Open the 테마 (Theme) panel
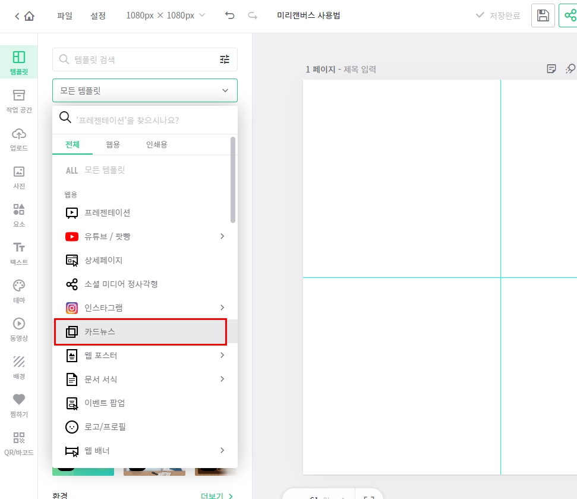 [x=18, y=290]
